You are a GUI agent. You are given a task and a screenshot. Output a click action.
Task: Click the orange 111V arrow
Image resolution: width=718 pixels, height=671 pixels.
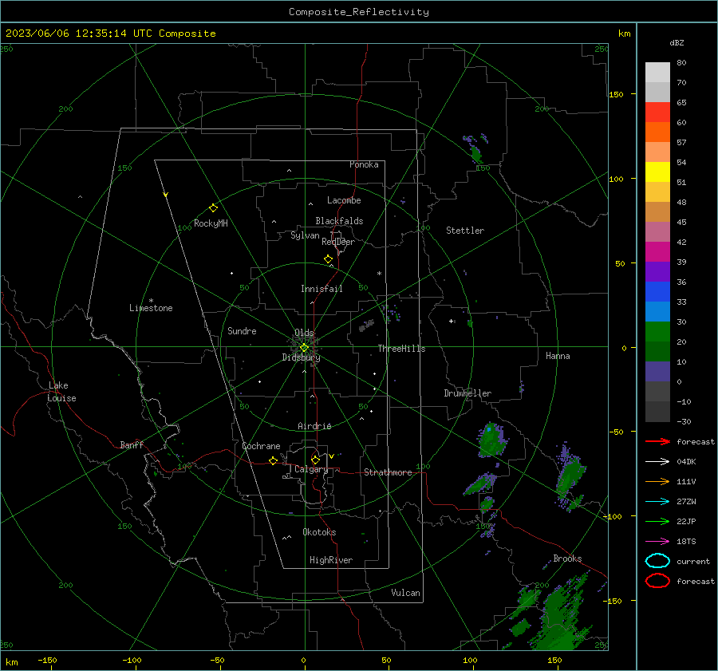coord(657,481)
